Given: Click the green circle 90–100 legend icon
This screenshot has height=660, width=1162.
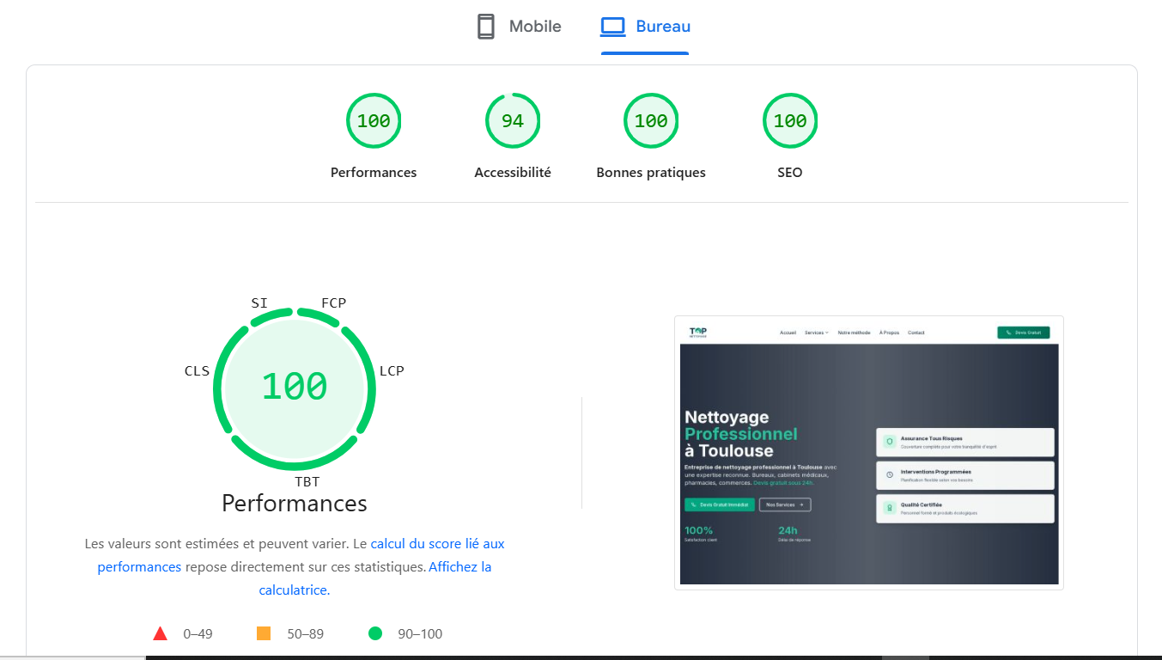Looking at the screenshot, I should click(375, 633).
